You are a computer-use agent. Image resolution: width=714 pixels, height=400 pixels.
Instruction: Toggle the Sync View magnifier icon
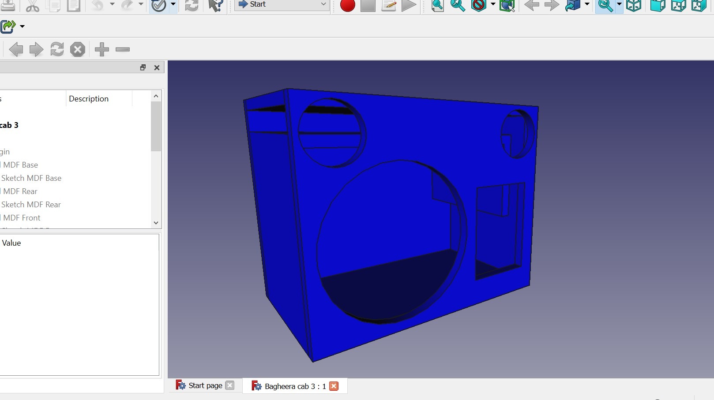pyautogui.click(x=605, y=5)
